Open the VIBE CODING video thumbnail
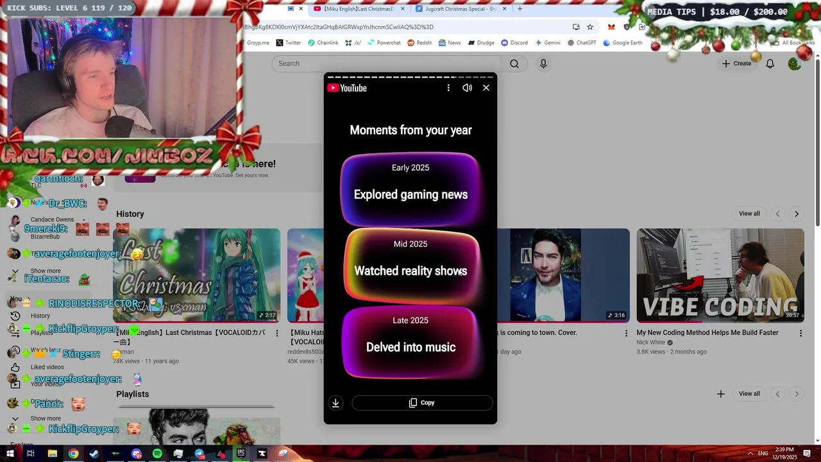 point(720,275)
